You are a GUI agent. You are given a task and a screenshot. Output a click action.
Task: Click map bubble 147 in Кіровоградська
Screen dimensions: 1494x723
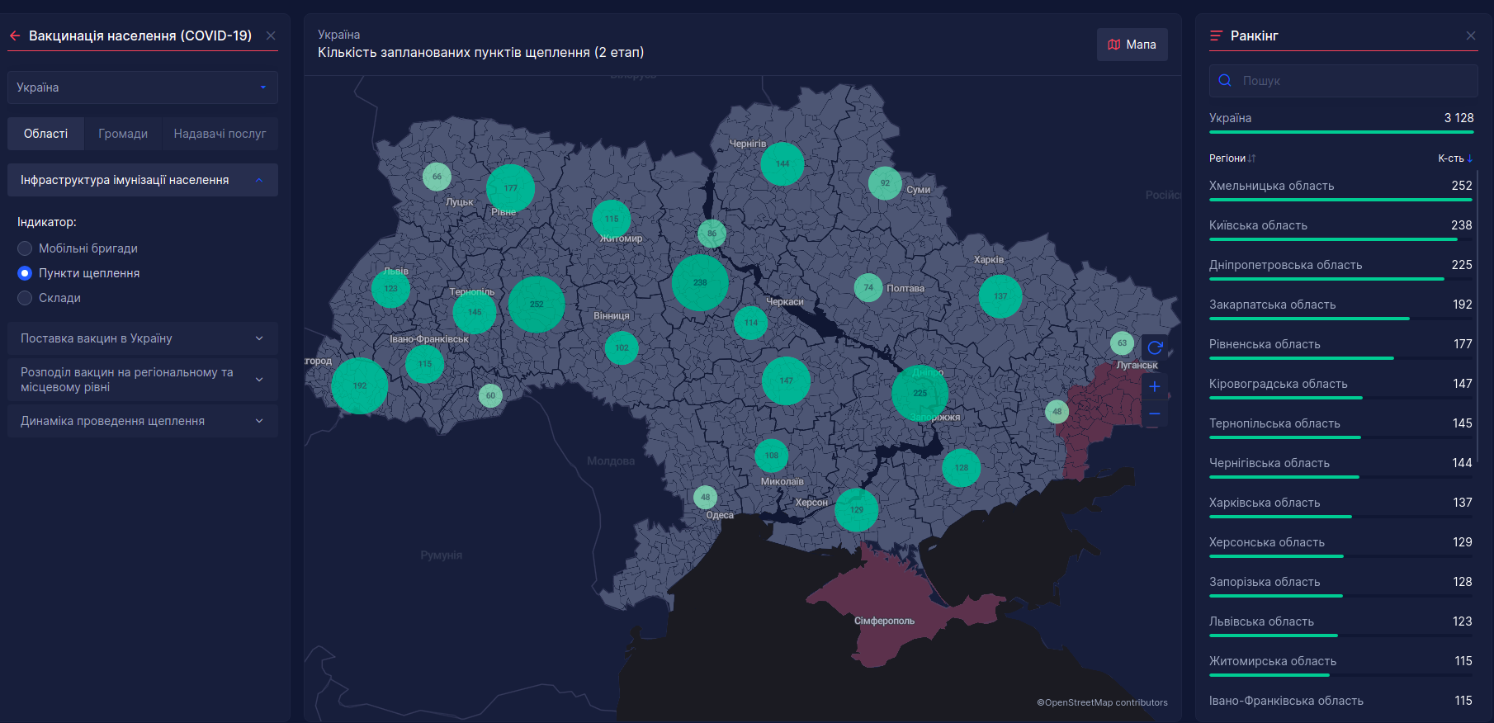pyautogui.click(x=786, y=380)
